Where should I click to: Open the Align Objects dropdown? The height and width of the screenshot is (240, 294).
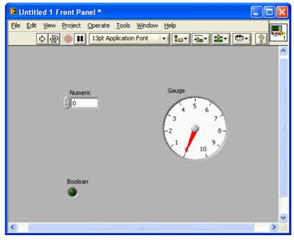click(181, 38)
